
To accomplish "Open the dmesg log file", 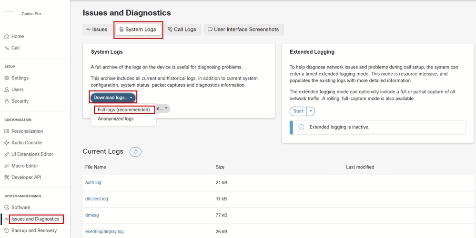I will click(92, 215).
